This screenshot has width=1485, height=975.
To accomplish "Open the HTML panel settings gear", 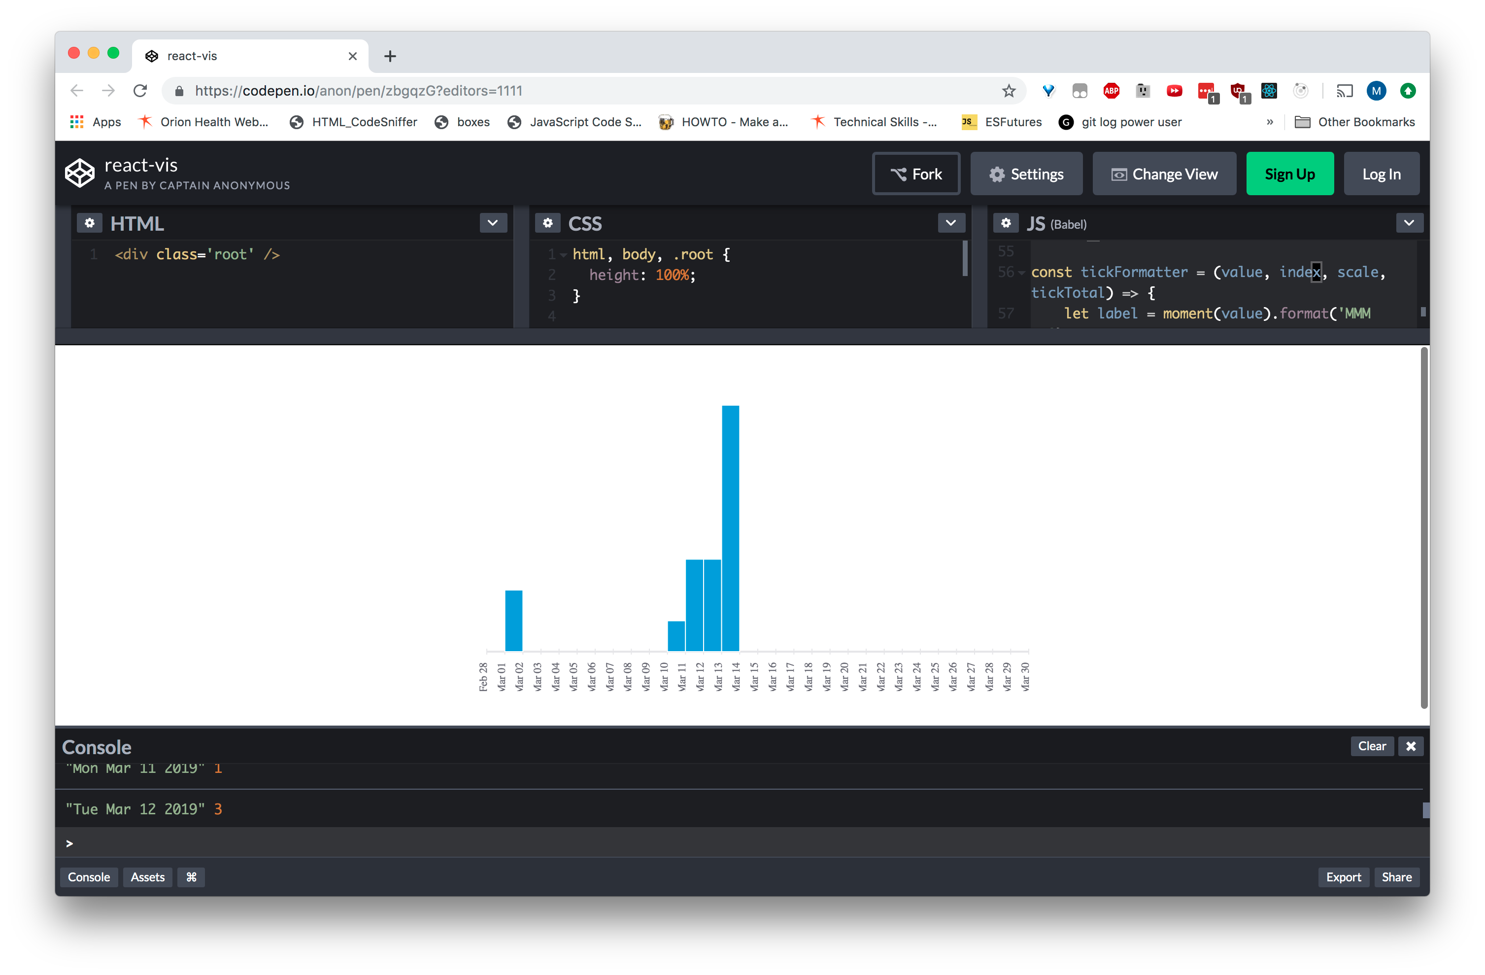I will [x=89, y=223].
